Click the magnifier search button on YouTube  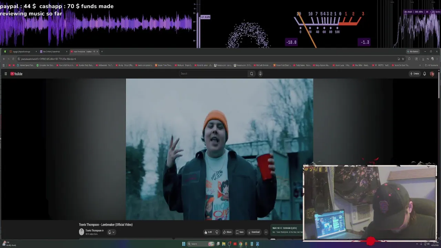(x=252, y=73)
